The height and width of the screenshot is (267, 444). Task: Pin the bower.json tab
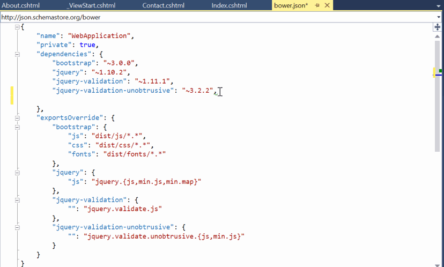[x=317, y=5]
